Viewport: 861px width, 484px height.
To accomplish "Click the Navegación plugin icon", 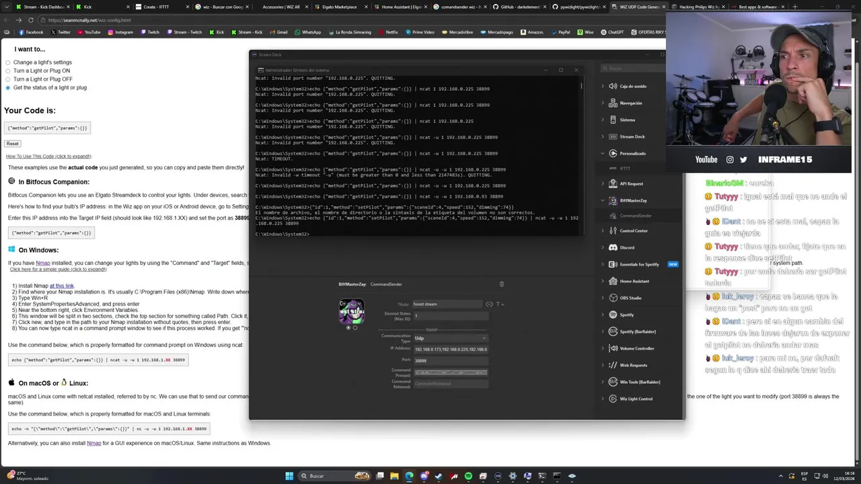I will (613, 103).
